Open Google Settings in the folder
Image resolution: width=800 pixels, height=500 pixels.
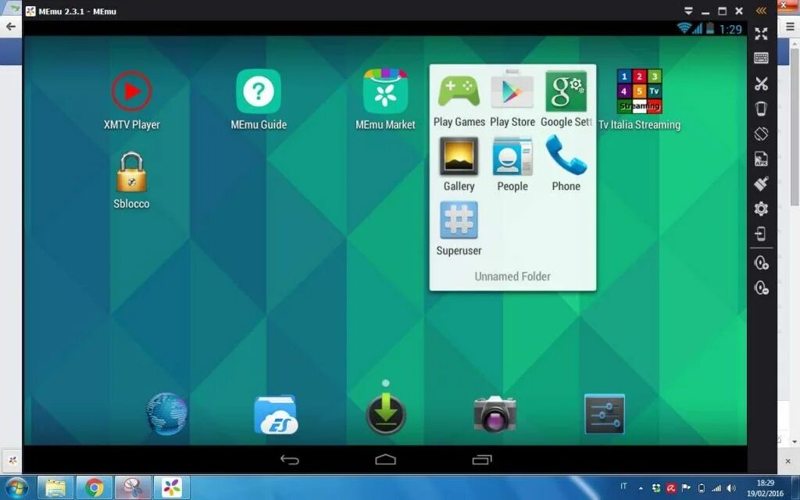click(566, 91)
